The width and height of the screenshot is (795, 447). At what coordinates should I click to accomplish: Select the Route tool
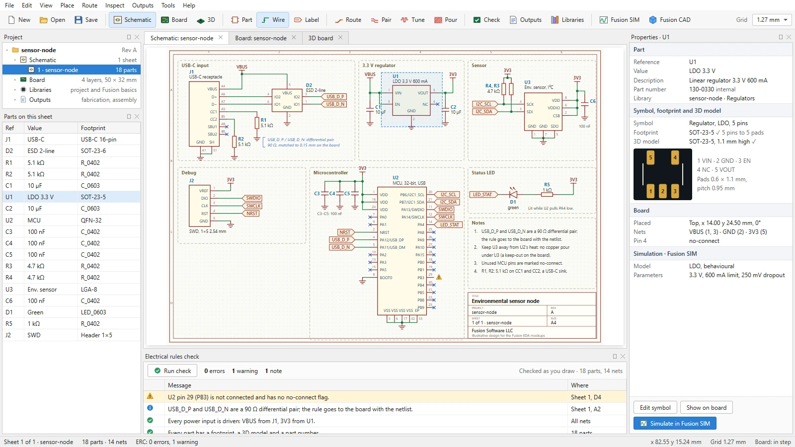tap(348, 20)
